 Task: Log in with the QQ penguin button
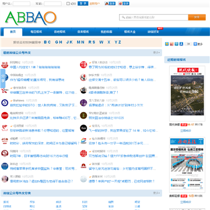pos(110,3)
